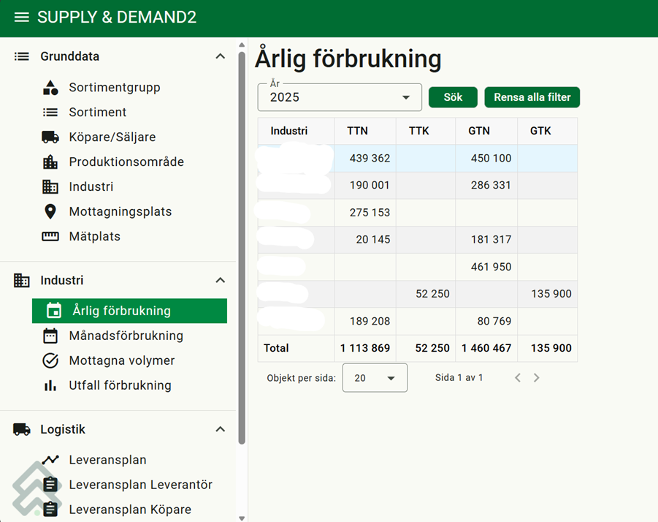The height and width of the screenshot is (522, 658).
Task: Click the Köpare/Säljare truck icon
Action: 50,137
